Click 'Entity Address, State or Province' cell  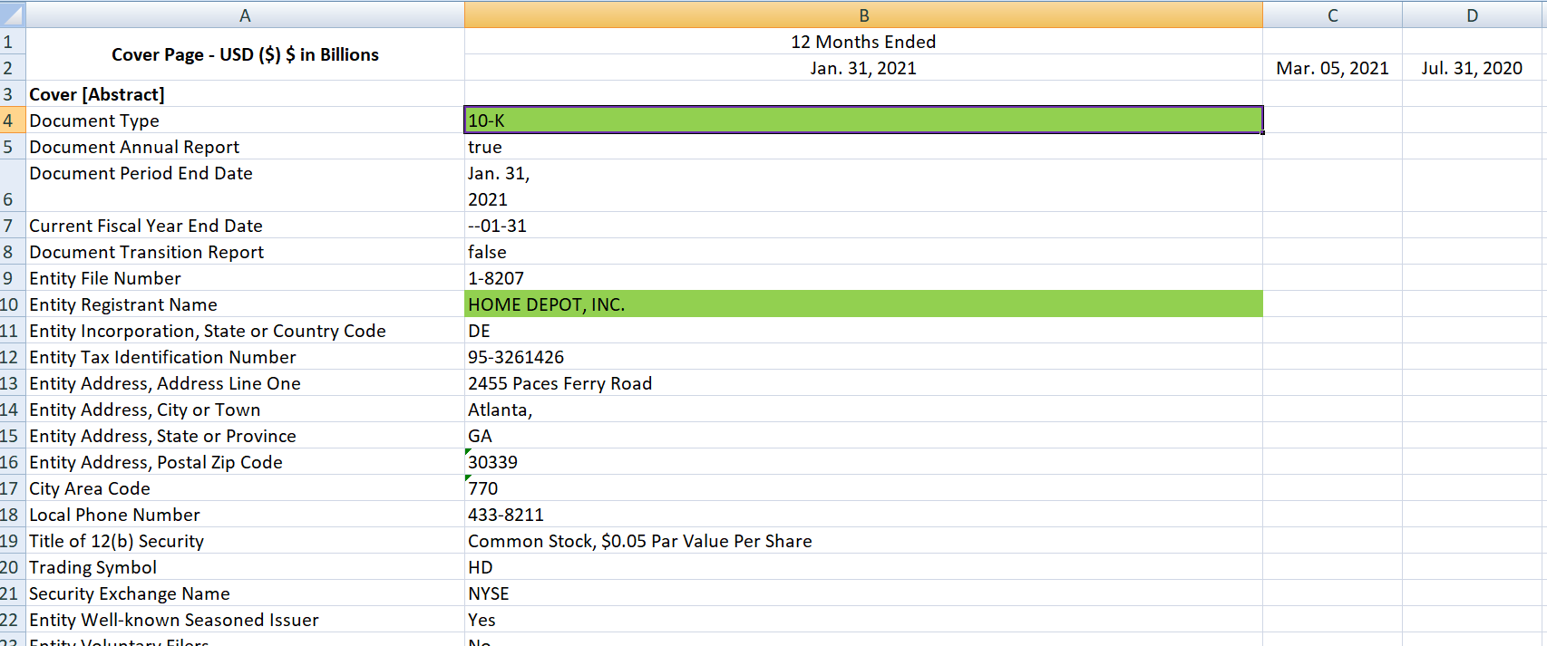[245, 436]
